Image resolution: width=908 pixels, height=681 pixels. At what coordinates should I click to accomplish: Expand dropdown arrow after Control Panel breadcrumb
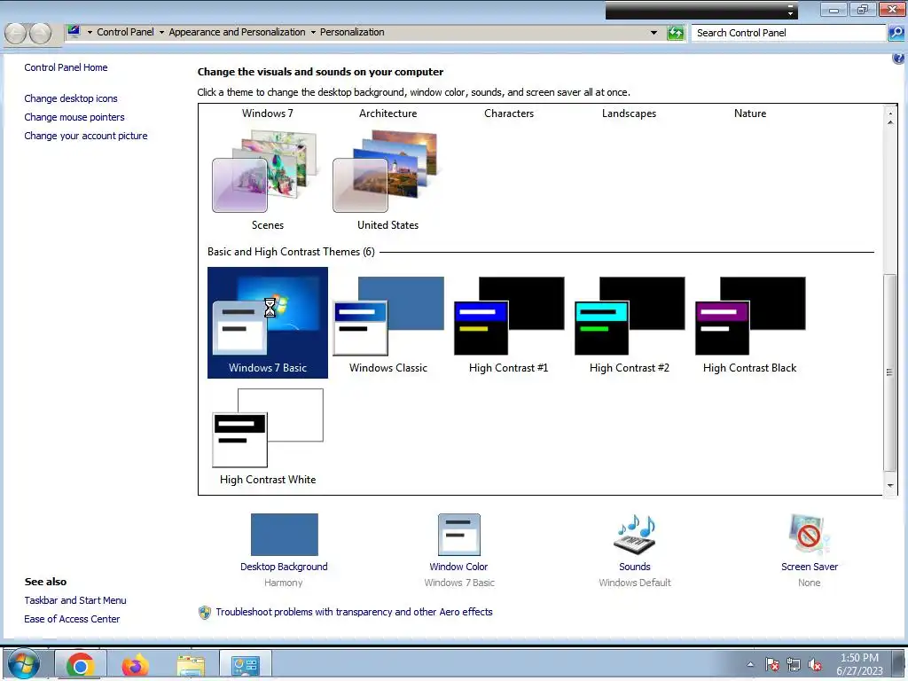click(x=161, y=33)
